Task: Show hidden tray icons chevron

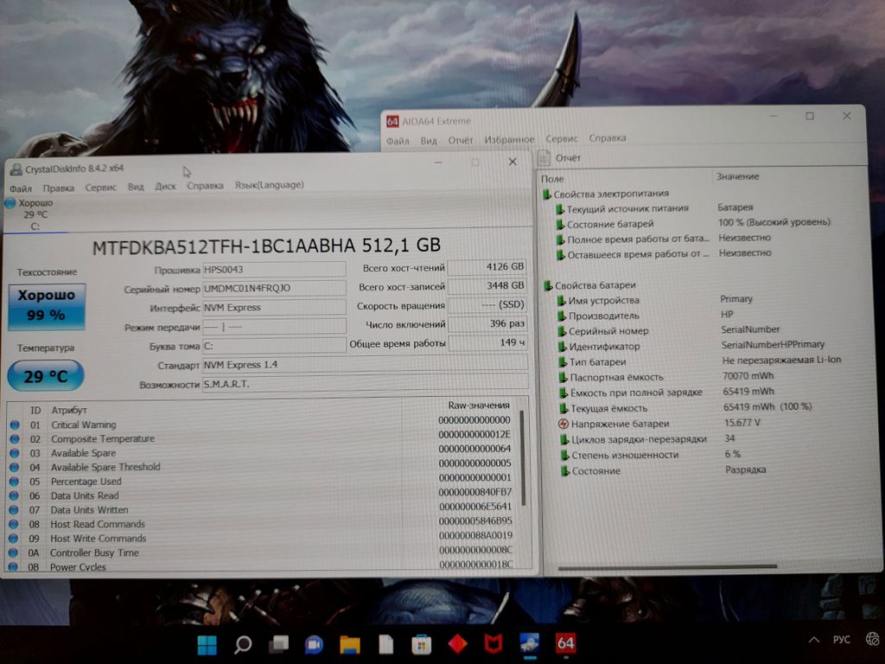Action: (x=813, y=640)
